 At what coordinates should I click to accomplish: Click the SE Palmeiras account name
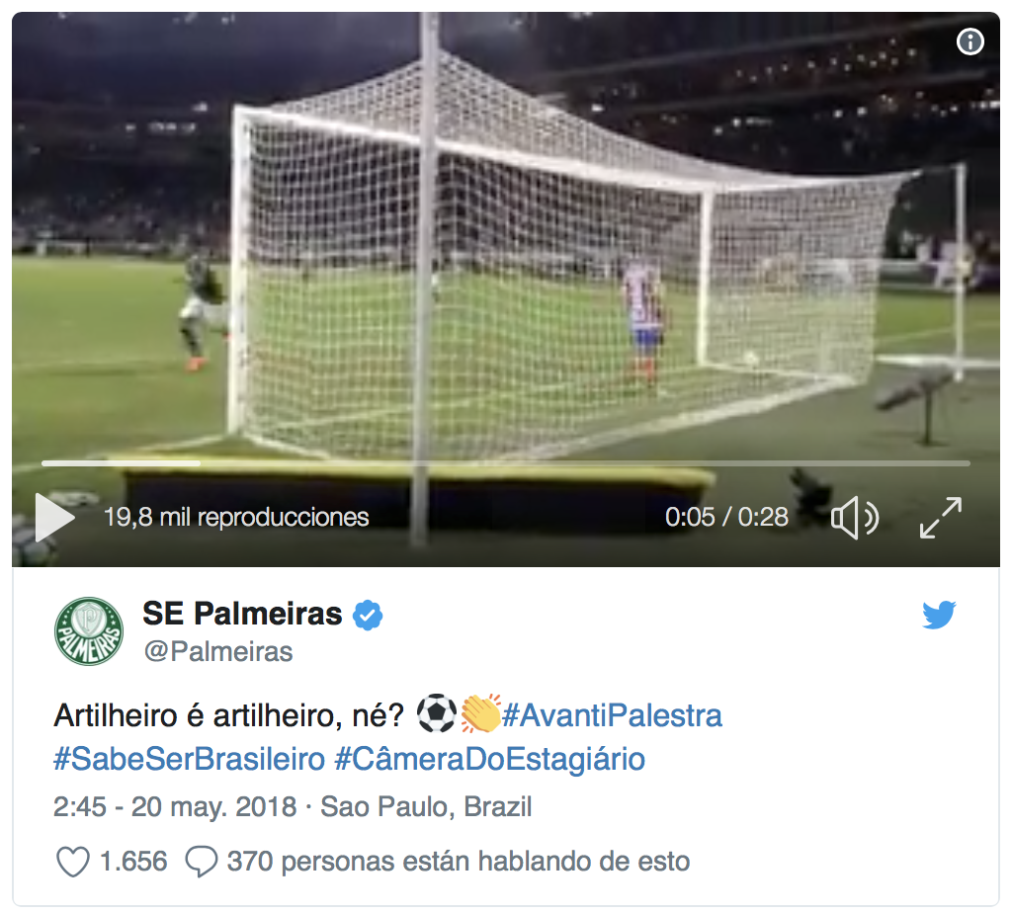tap(242, 613)
